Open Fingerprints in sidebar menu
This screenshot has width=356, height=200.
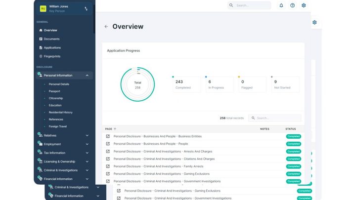point(52,56)
